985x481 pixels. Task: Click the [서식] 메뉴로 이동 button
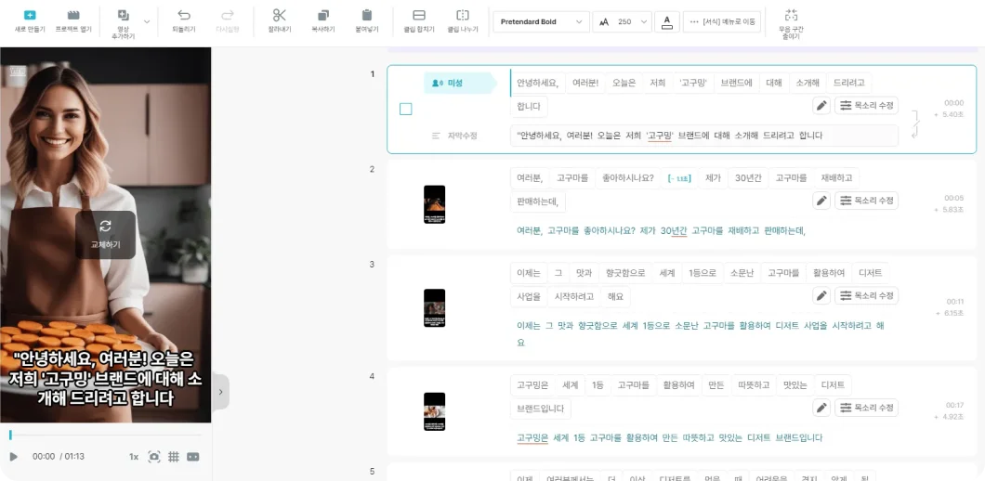(x=722, y=22)
